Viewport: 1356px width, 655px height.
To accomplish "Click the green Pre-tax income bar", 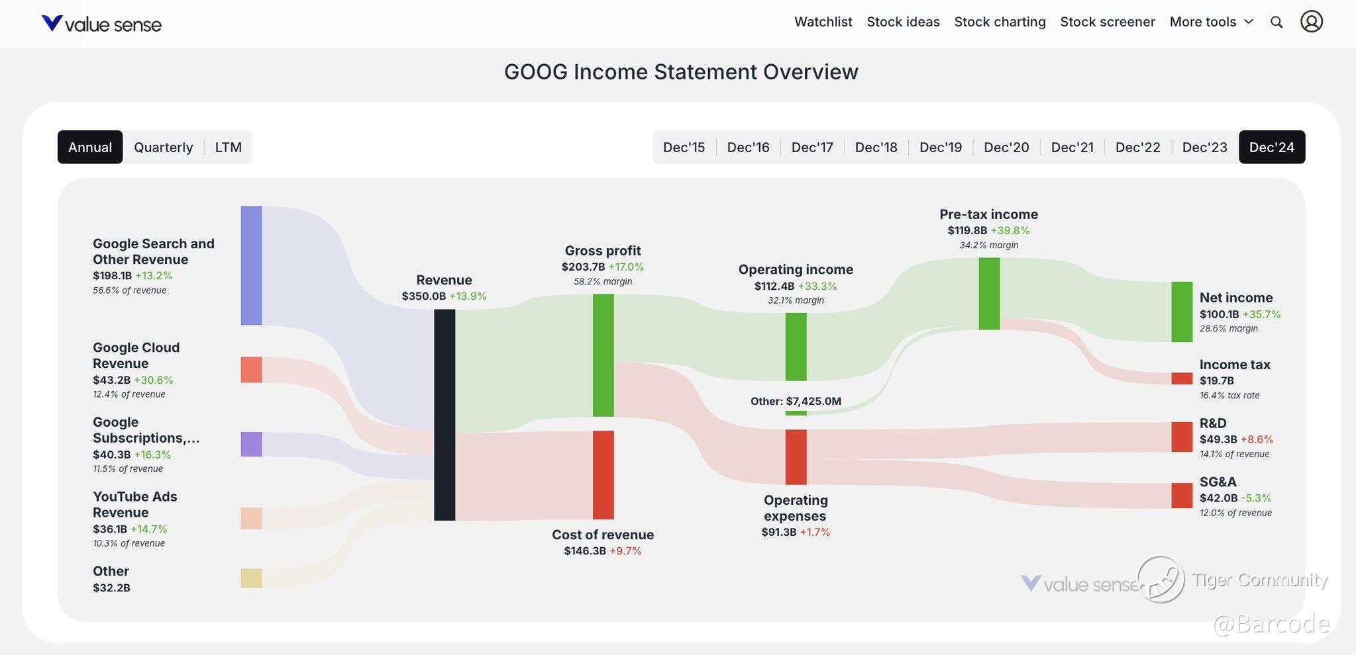I will pos(989,294).
